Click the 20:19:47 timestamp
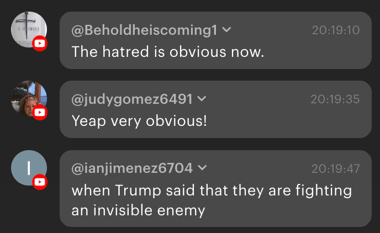The image size is (380, 233). (x=335, y=168)
